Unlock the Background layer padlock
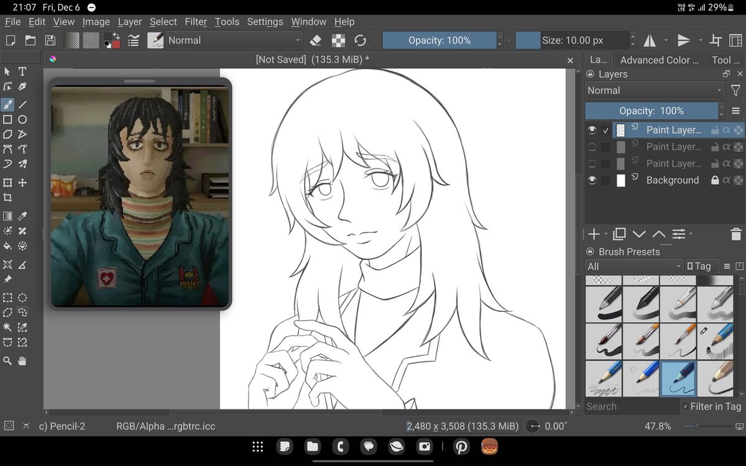746x466 pixels. click(715, 180)
